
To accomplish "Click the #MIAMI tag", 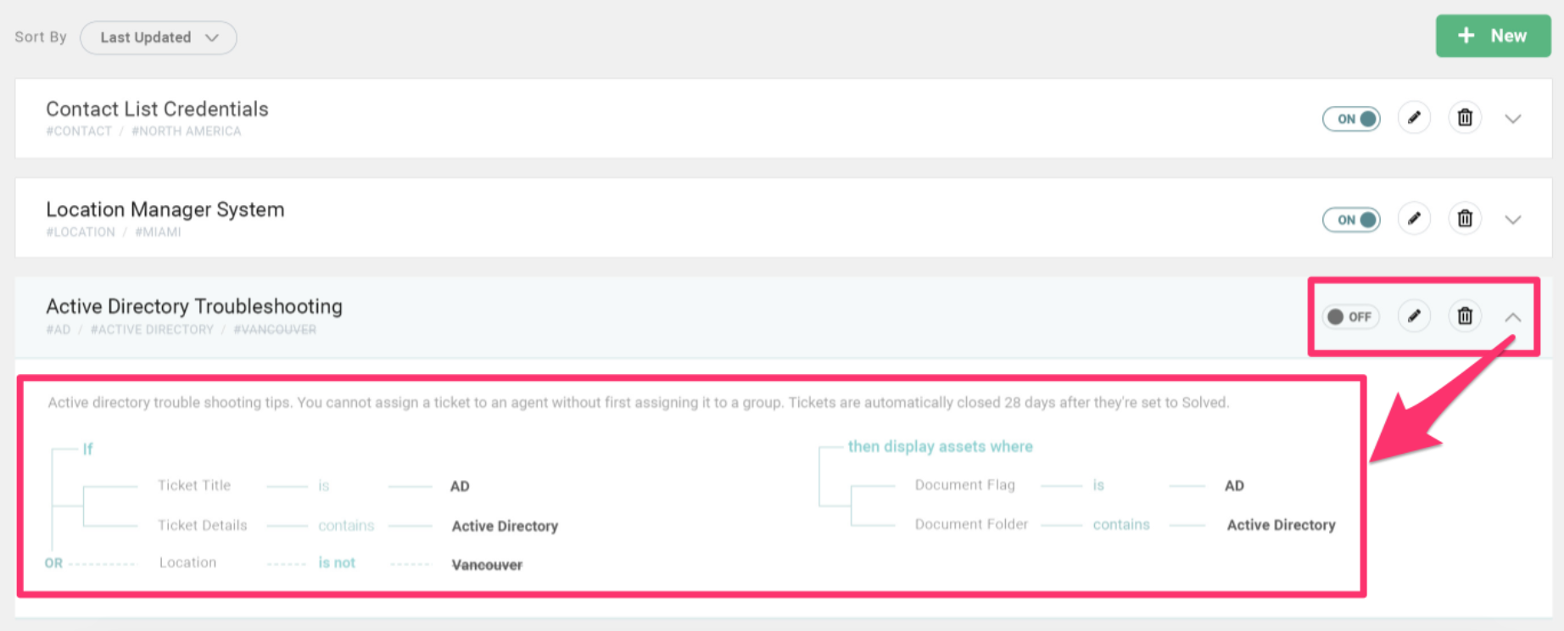I will (x=158, y=232).
